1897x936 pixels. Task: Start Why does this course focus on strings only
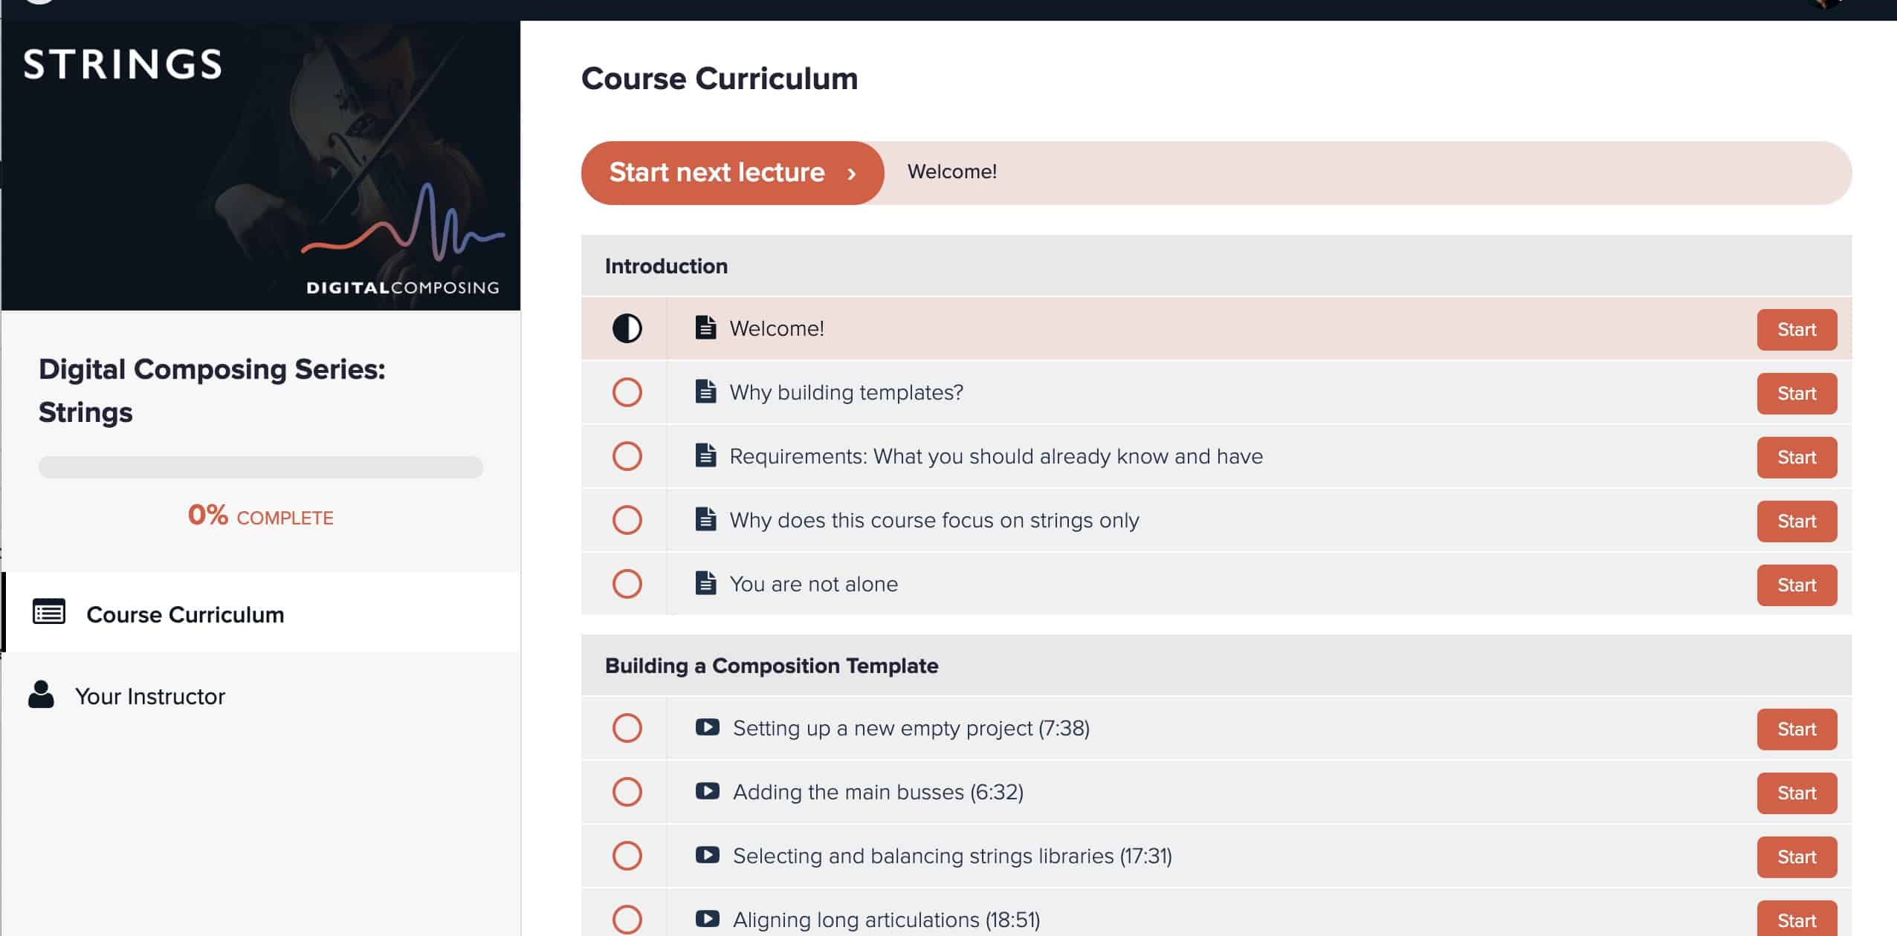(x=1797, y=521)
